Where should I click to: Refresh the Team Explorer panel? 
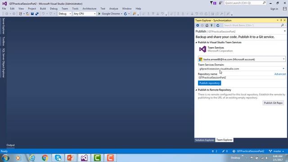click(x=218, y=25)
